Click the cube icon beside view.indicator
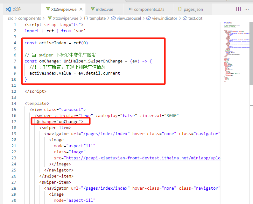 coord(149,18)
